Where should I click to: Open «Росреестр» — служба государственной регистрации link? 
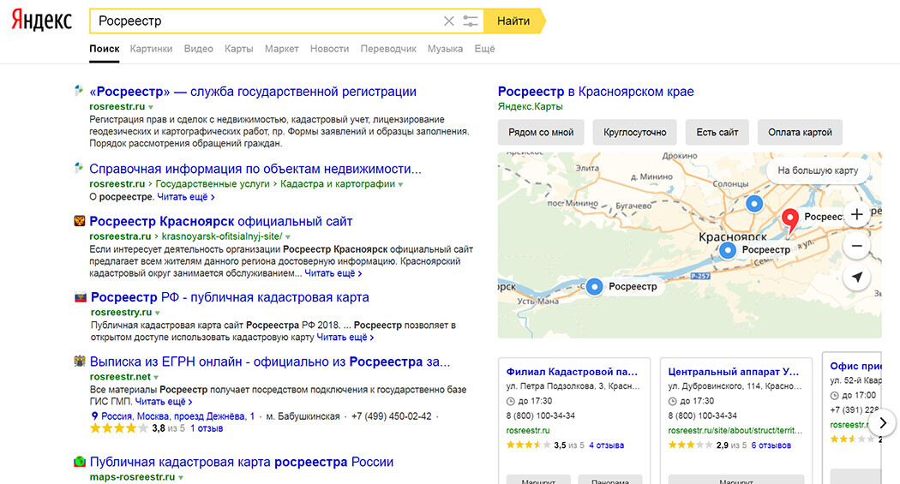point(253,92)
